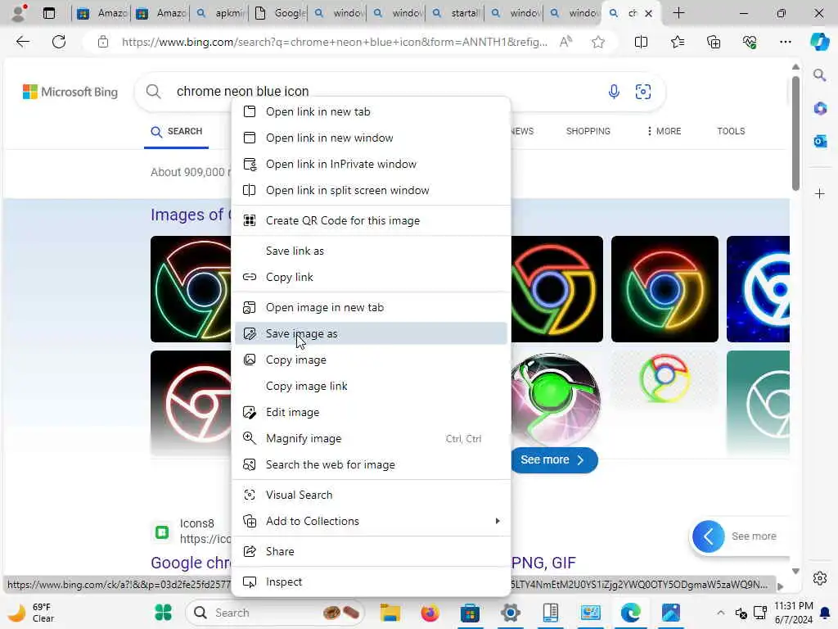Viewport: 838px width, 629px height.
Task: Click the round blue left-arrow button
Action: [708, 536]
